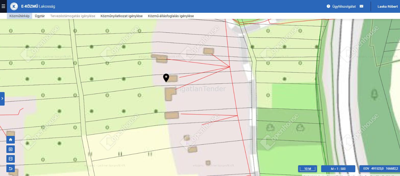The image size is (400, 176).
Task: Open Közmű-állásfoglalás igénylése tab
Action: point(171,16)
